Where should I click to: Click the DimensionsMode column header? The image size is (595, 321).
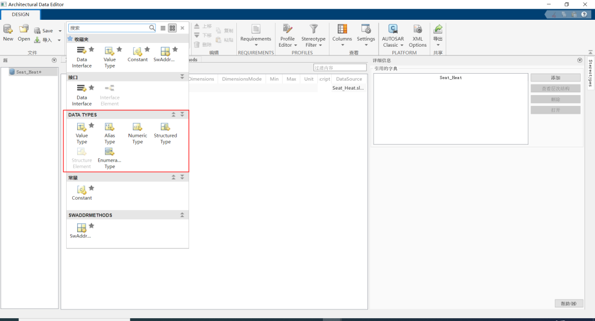pyautogui.click(x=242, y=79)
